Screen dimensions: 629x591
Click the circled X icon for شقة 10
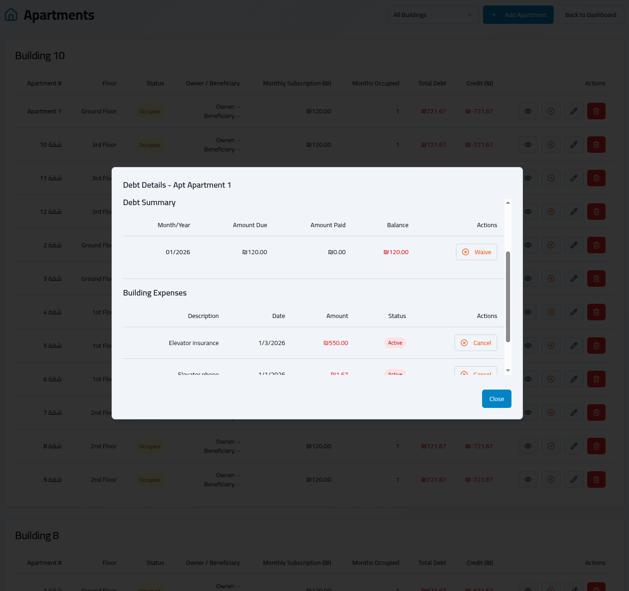pyautogui.click(x=550, y=145)
